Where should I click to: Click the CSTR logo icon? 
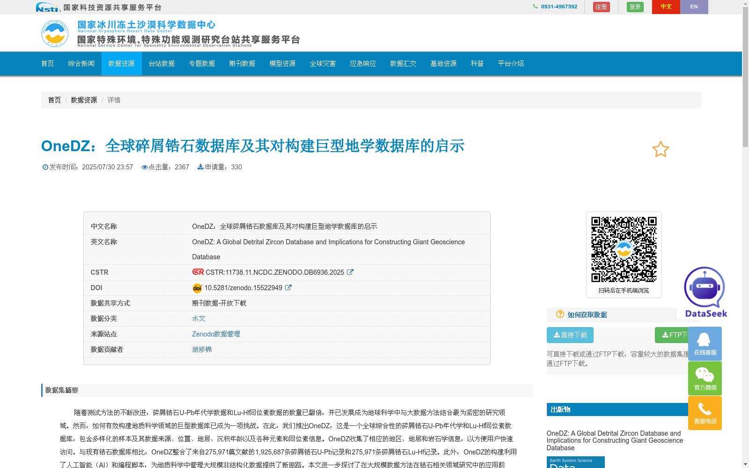198,272
